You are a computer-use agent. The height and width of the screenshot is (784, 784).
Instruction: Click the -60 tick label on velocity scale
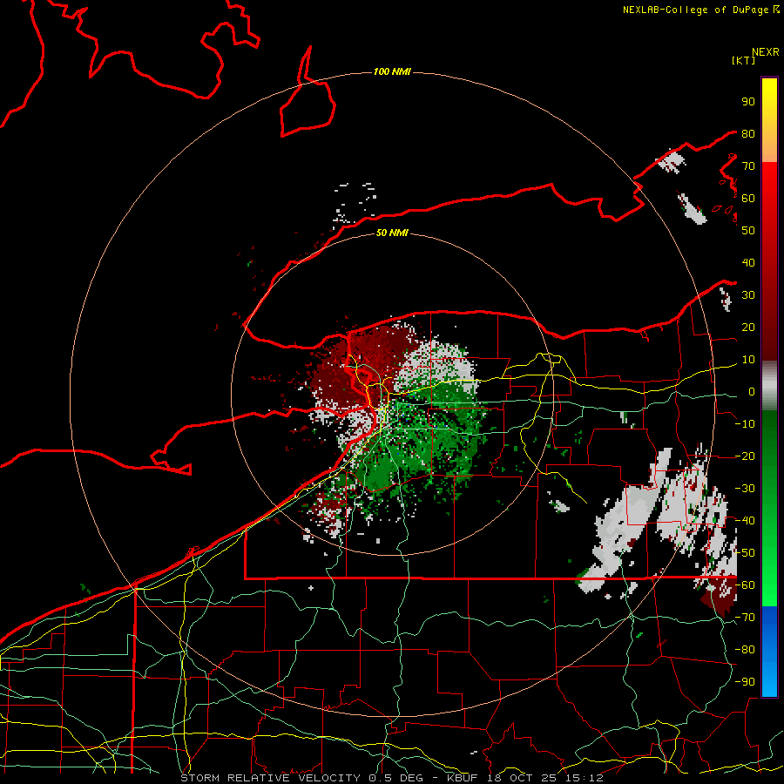pyautogui.click(x=745, y=585)
